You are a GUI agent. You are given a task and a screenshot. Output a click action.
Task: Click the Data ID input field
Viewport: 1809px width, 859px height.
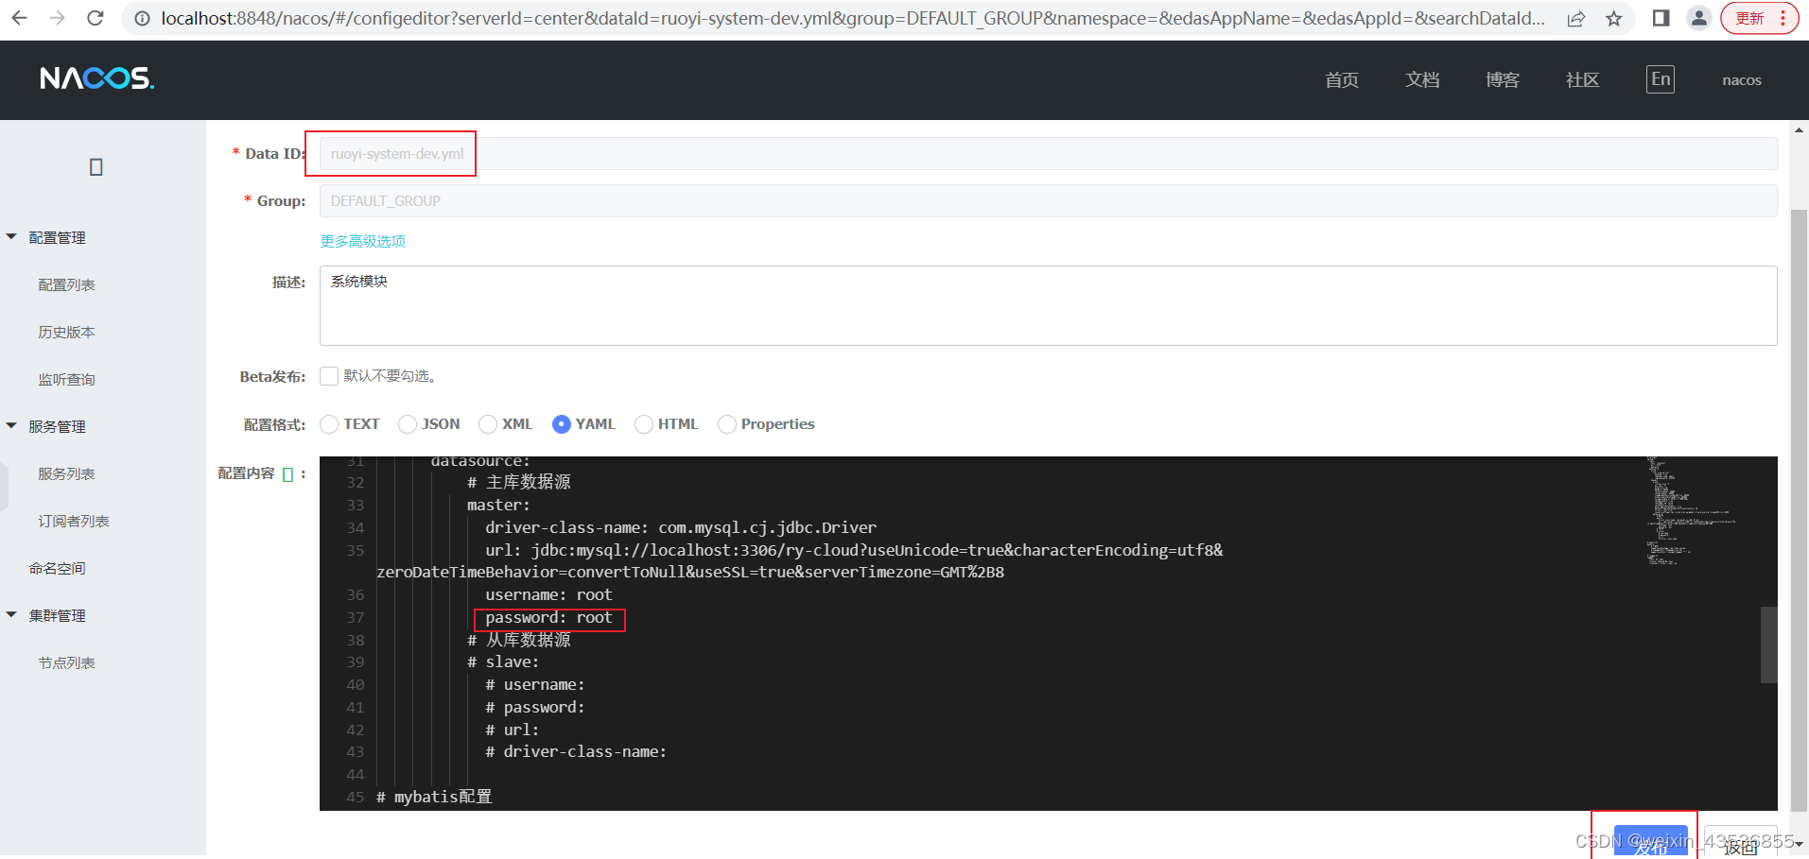[1048, 154]
